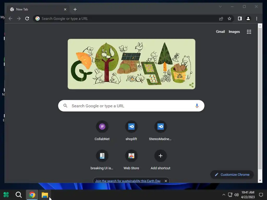Open the CollabNet shortcut

(x=102, y=130)
